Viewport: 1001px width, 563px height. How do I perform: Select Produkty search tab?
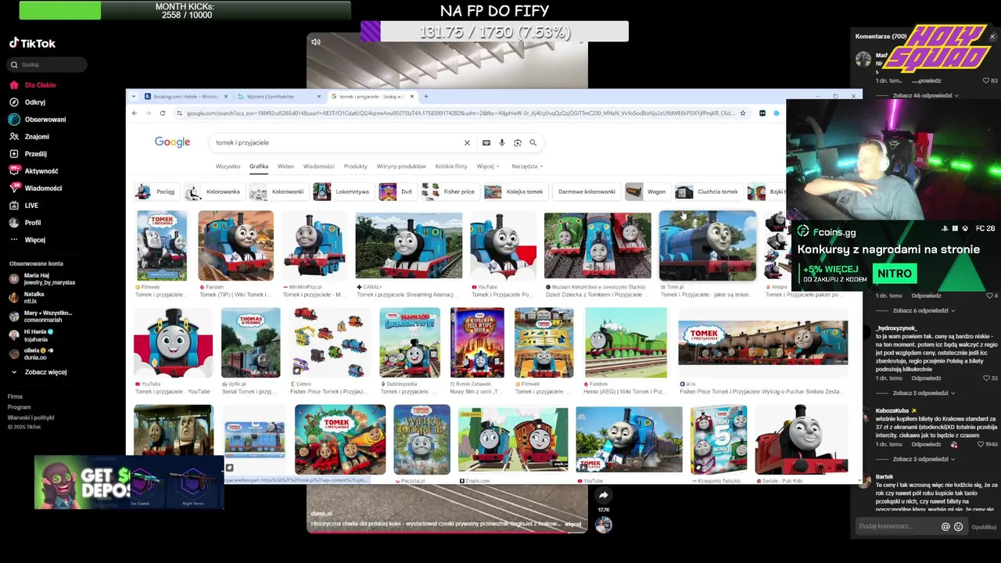pyautogui.click(x=355, y=167)
